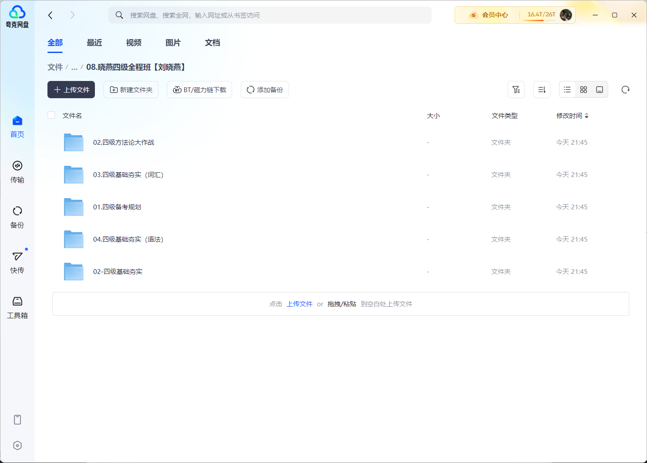The width and height of the screenshot is (647, 463).
Task: Open folder name 02-四级基础夯实
Action: click(118, 271)
